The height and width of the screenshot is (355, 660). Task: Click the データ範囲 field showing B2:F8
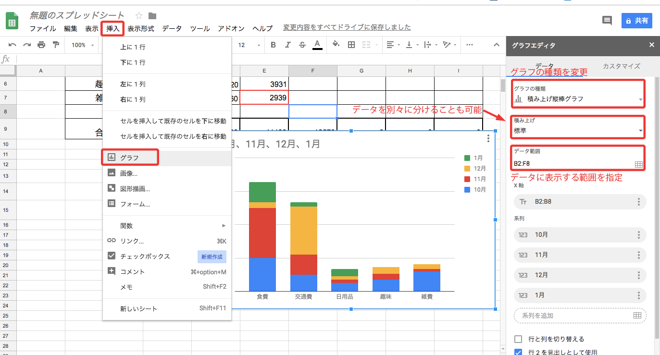click(x=573, y=164)
